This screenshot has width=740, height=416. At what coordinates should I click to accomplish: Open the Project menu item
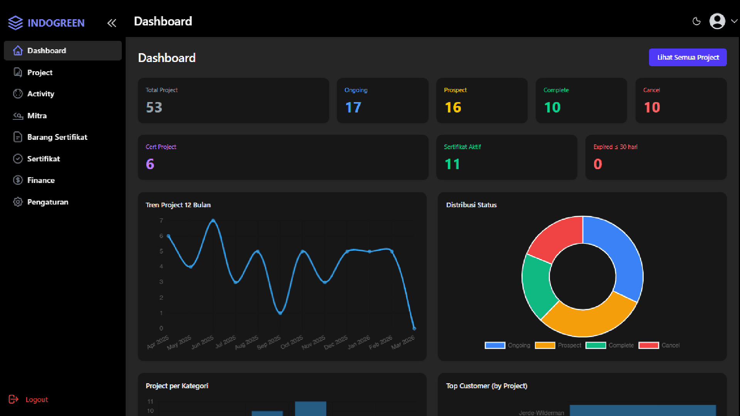point(40,72)
